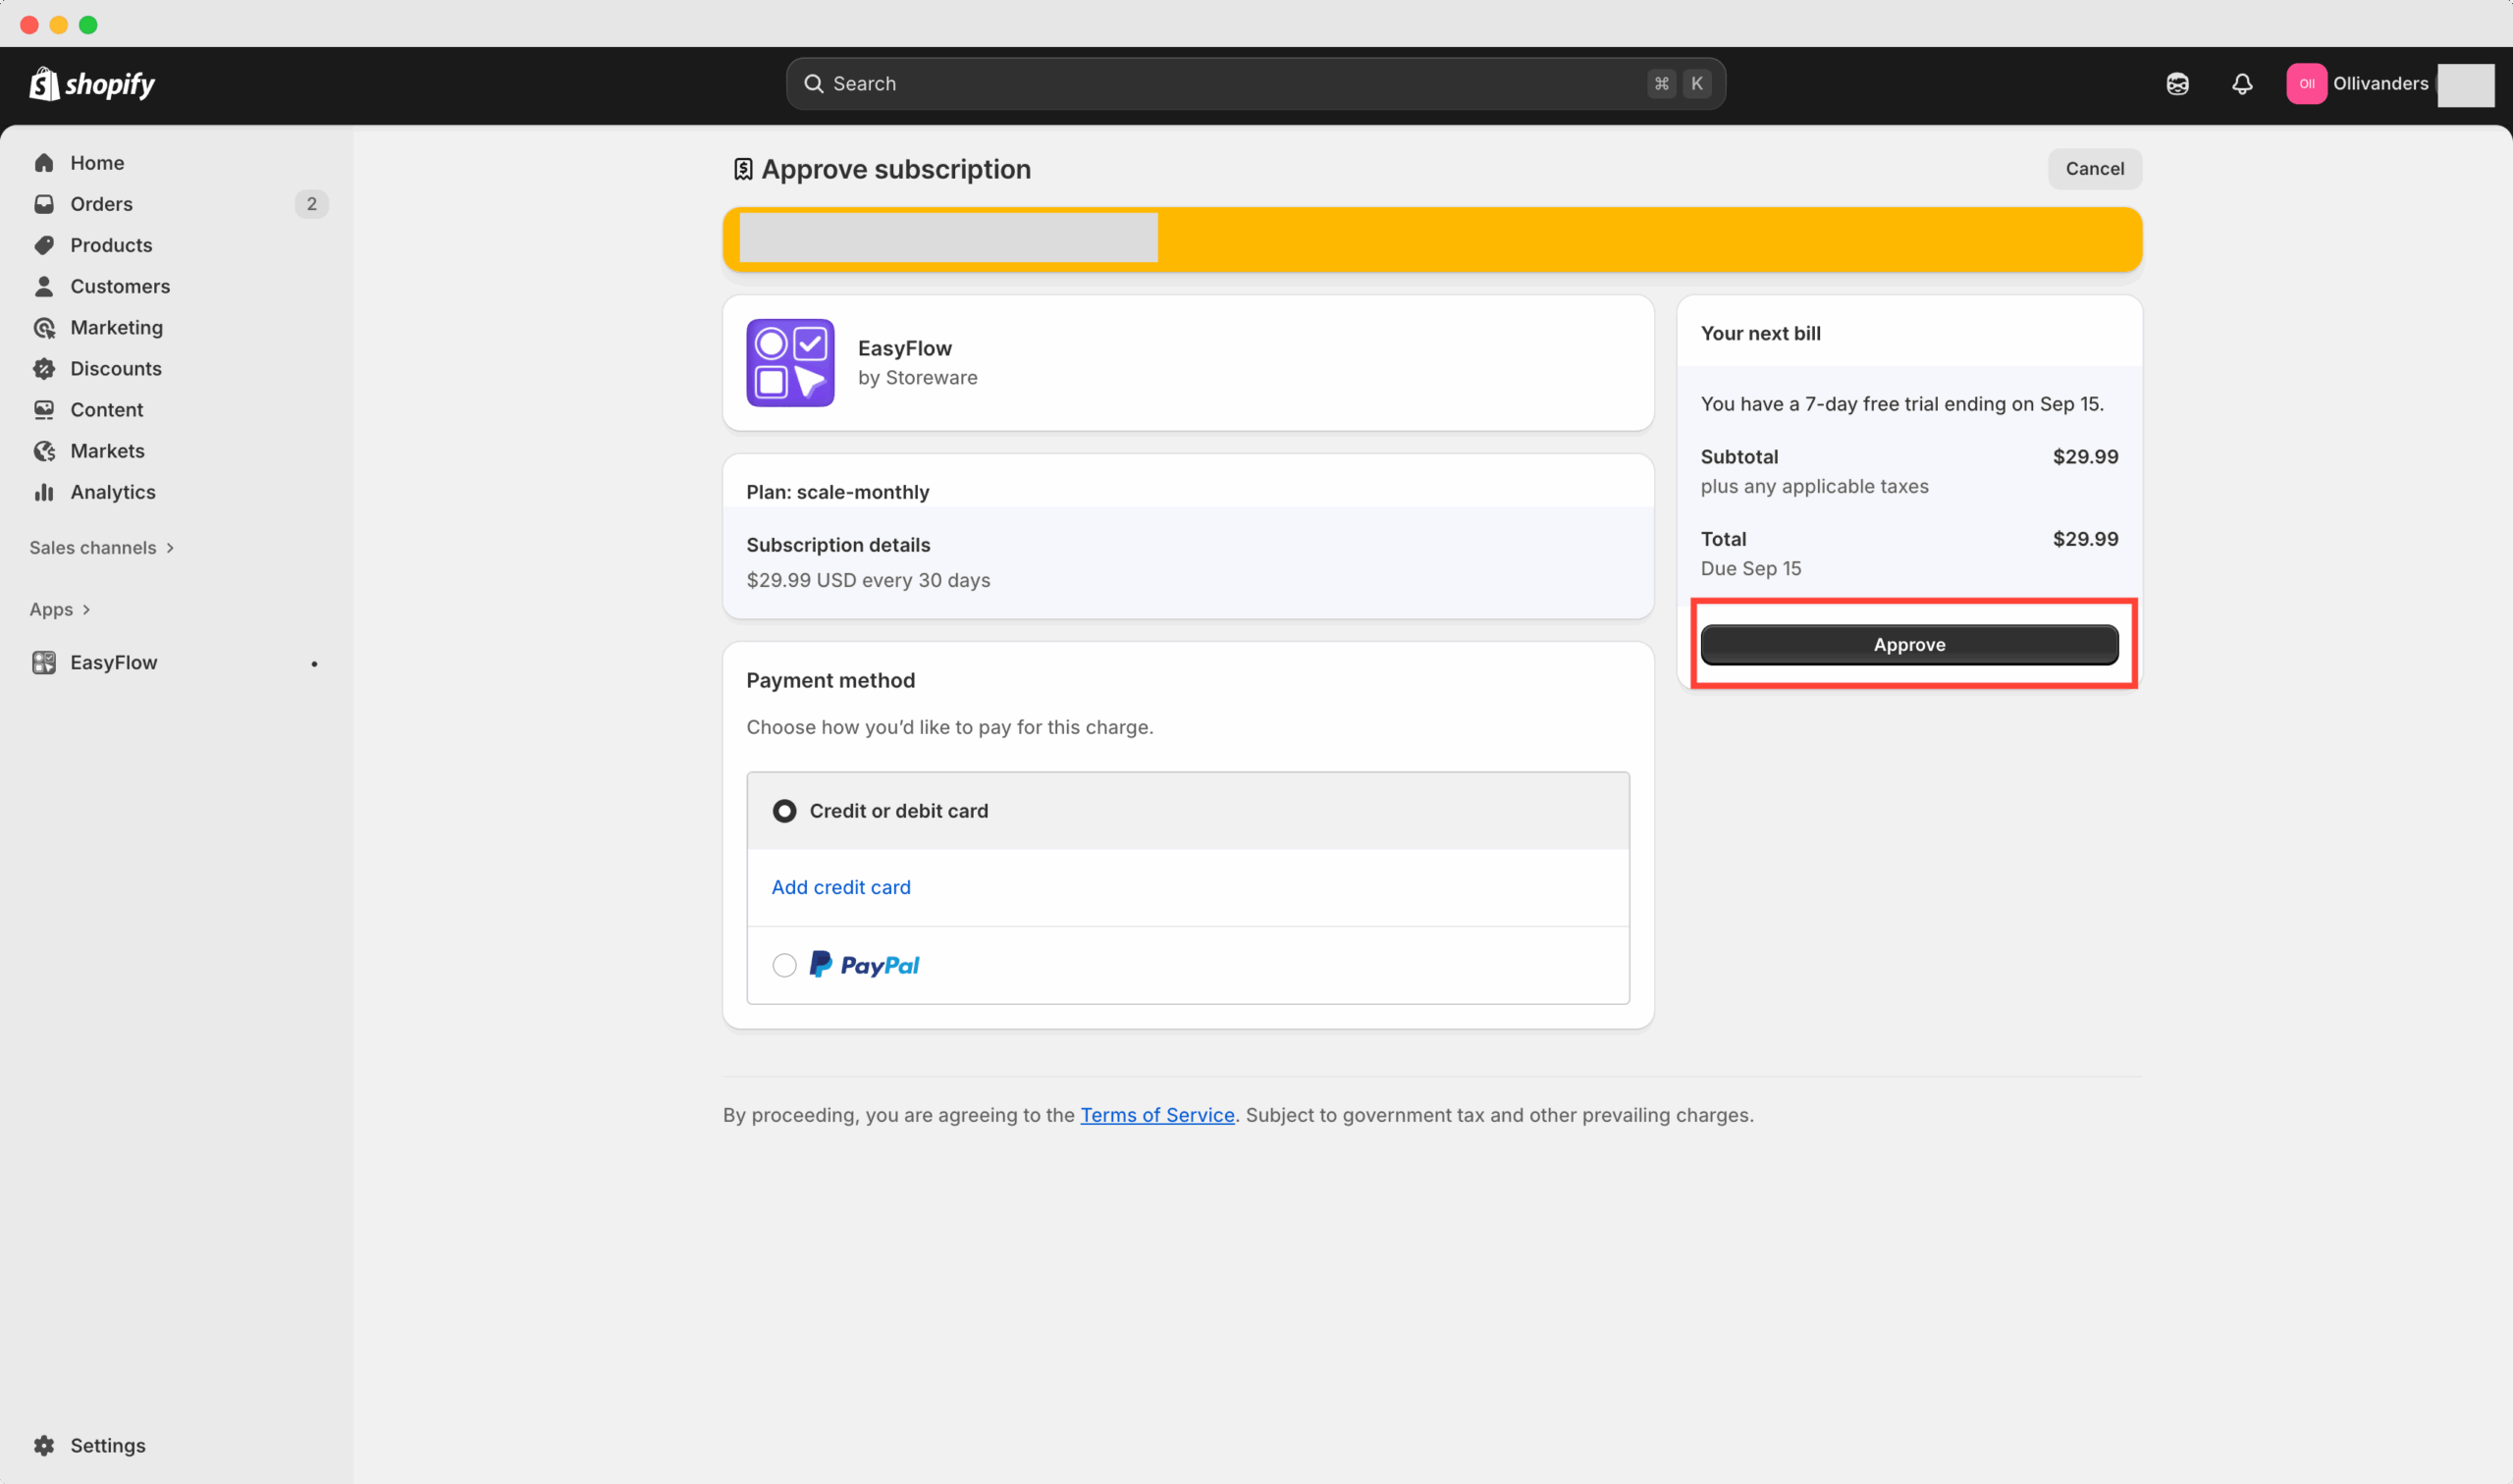The height and width of the screenshot is (1484, 2513).
Task: Click the Settings gear icon
Action: 44,1445
